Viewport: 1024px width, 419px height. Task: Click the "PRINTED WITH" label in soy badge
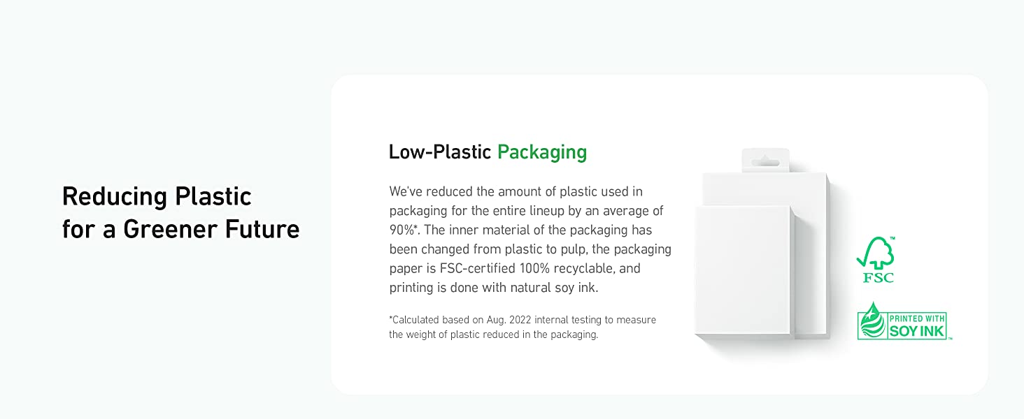(917, 318)
